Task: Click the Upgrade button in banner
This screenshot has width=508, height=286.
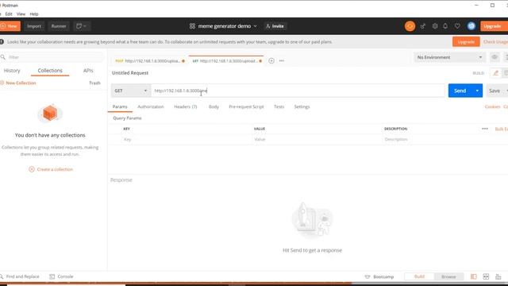Action: (x=466, y=42)
